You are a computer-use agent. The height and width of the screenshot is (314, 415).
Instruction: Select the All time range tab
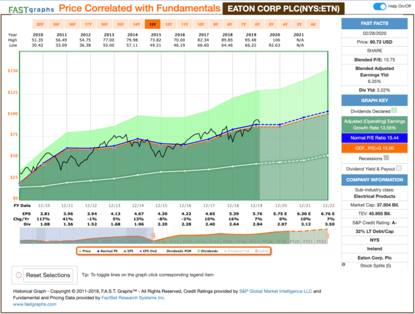[x=313, y=25]
